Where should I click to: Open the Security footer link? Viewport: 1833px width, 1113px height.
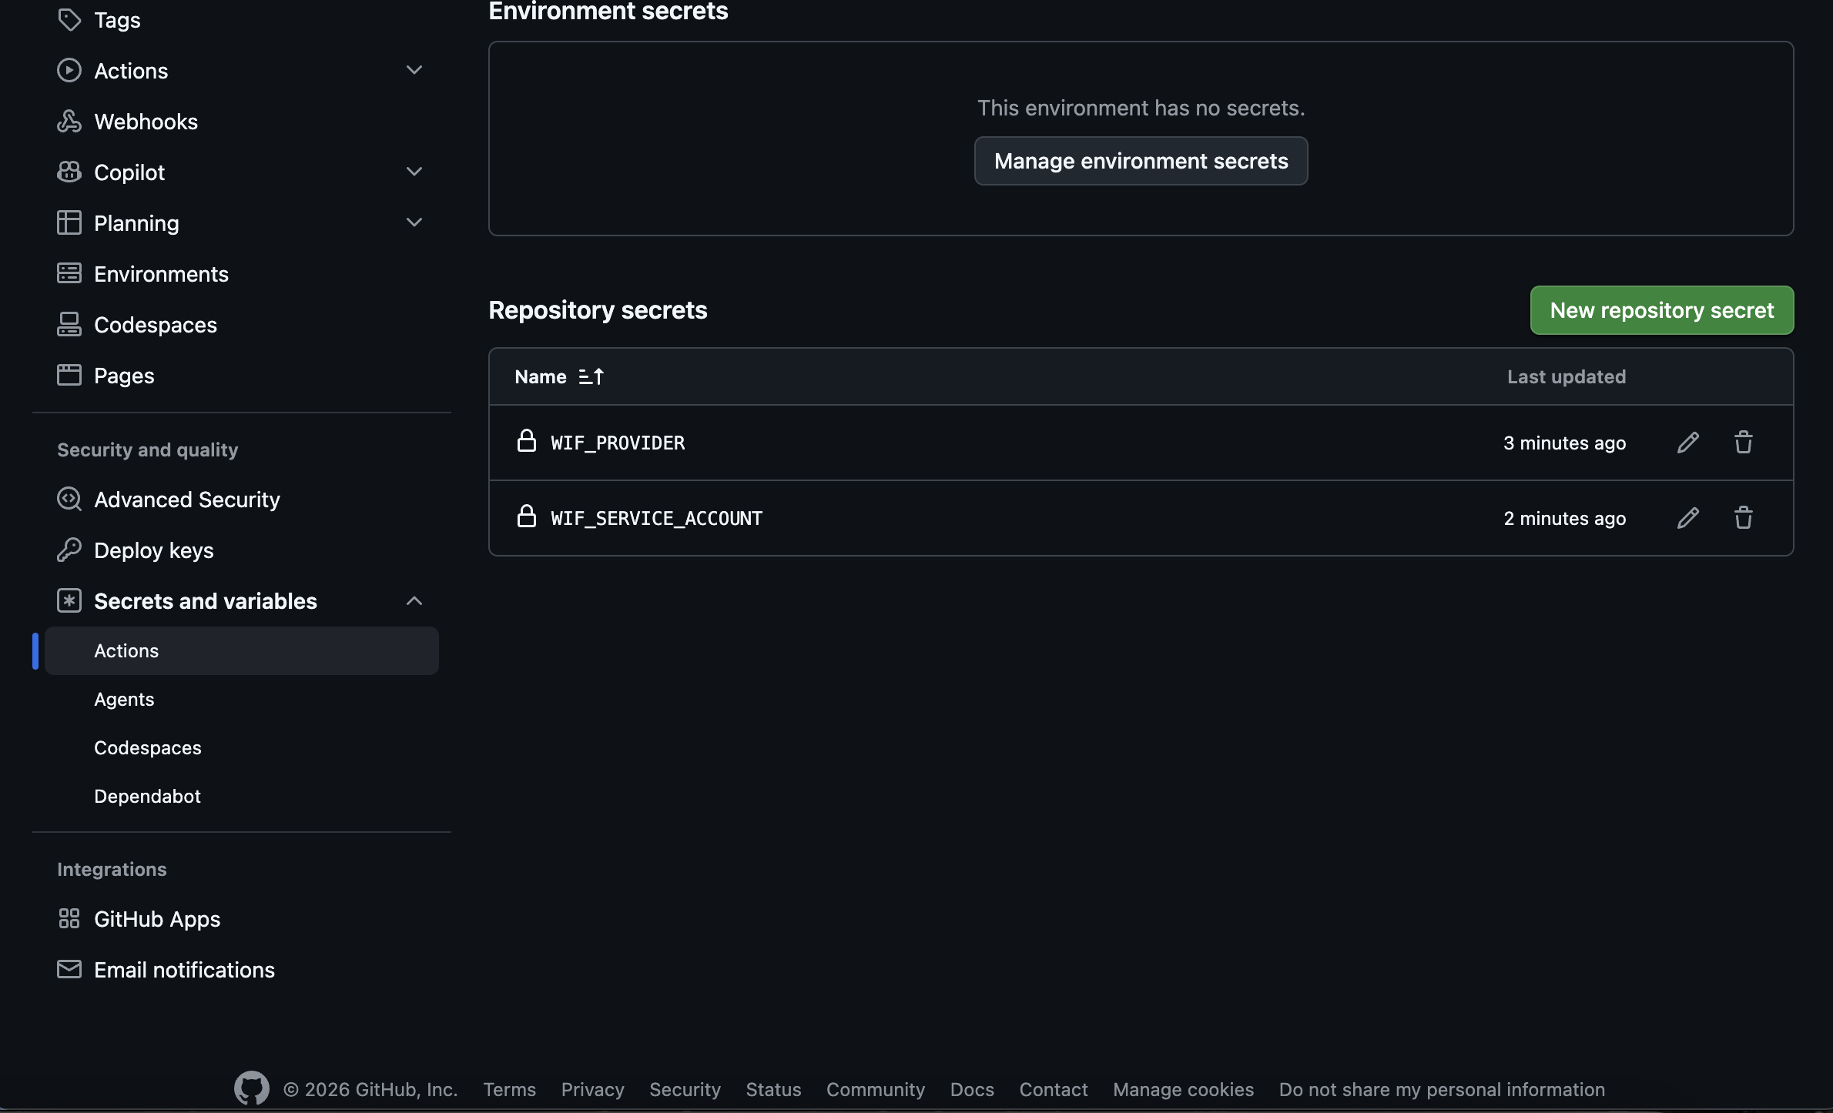pyautogui.click(x=685, y=1090)
